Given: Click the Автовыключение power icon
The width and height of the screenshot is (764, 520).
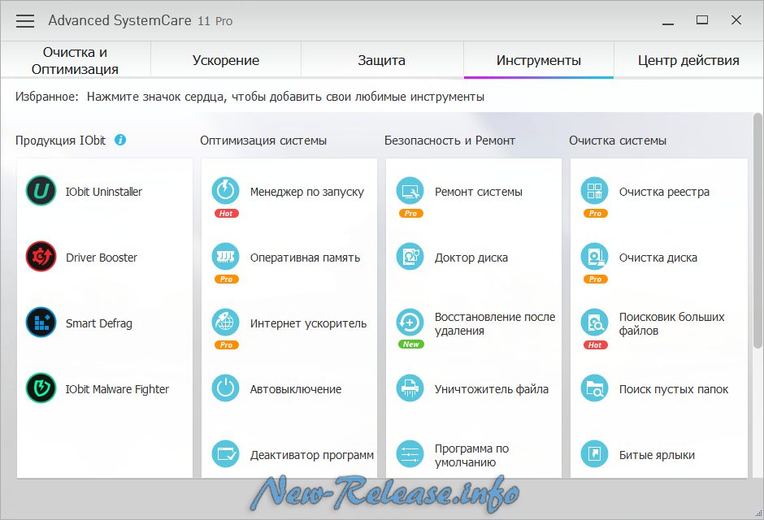Looking at the screenshot, I should point(226,388).
